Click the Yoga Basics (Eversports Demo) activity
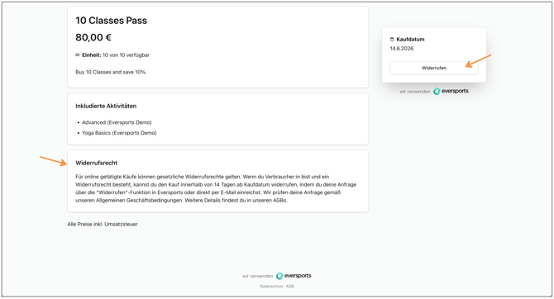Viewport: 554px width, 299px height. [119, 133]
